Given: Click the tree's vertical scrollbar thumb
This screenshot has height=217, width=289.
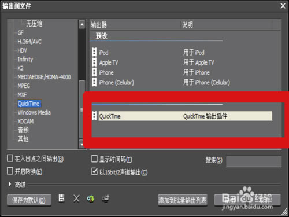Looking at the screenshot, I should click(81, 109).
